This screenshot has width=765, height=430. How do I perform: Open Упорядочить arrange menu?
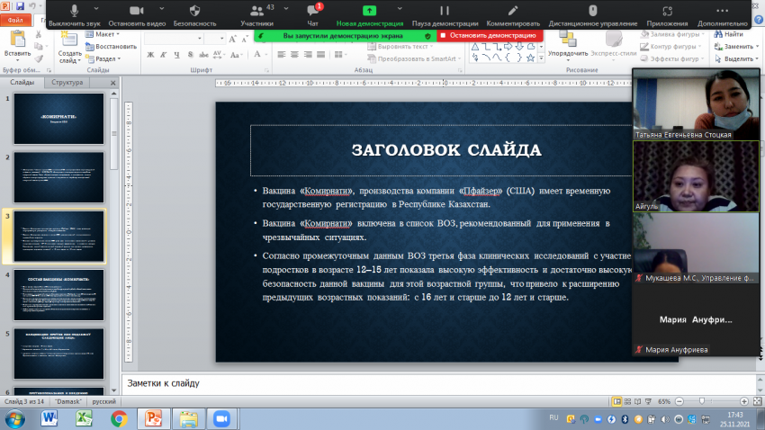click(x=567, y=44)
